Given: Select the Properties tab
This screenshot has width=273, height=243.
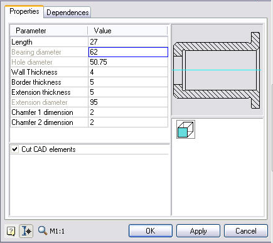Looking at the screenshot, I should 24,11.
